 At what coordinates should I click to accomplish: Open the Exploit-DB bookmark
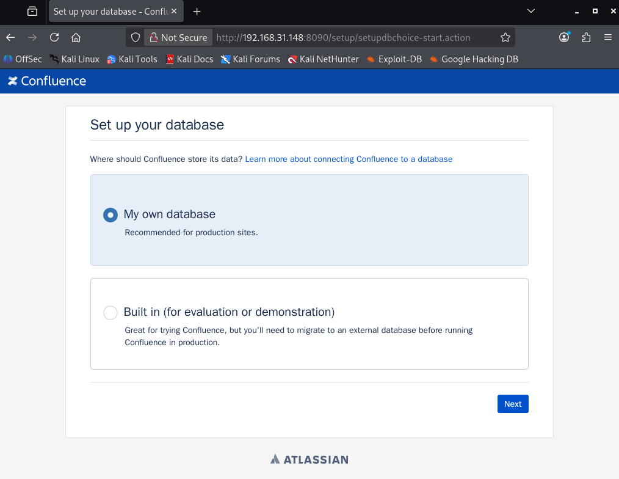click(x=394, y=59)
